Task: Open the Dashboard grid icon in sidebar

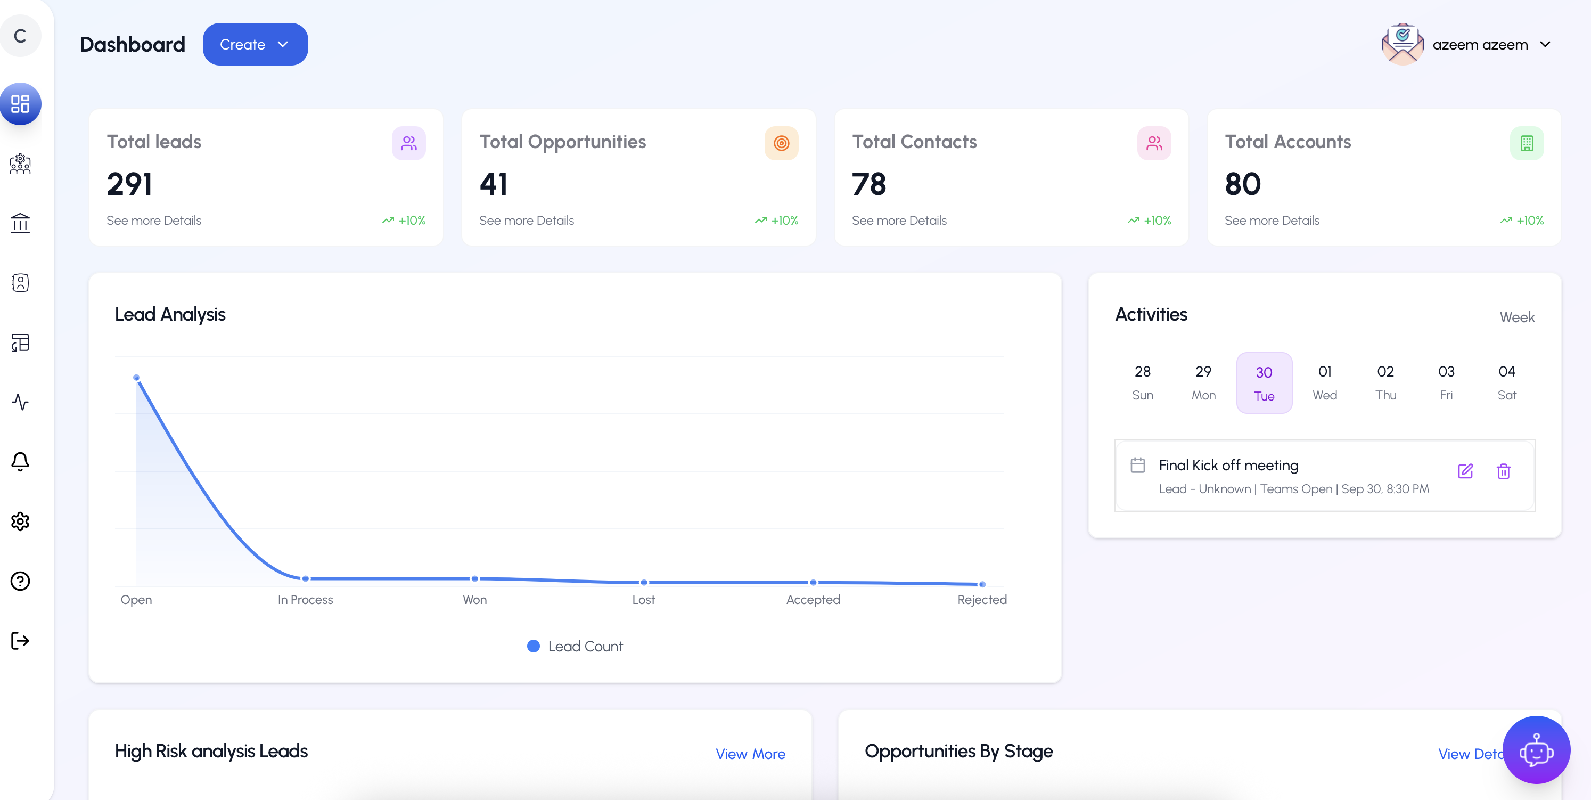Action: 20,104
